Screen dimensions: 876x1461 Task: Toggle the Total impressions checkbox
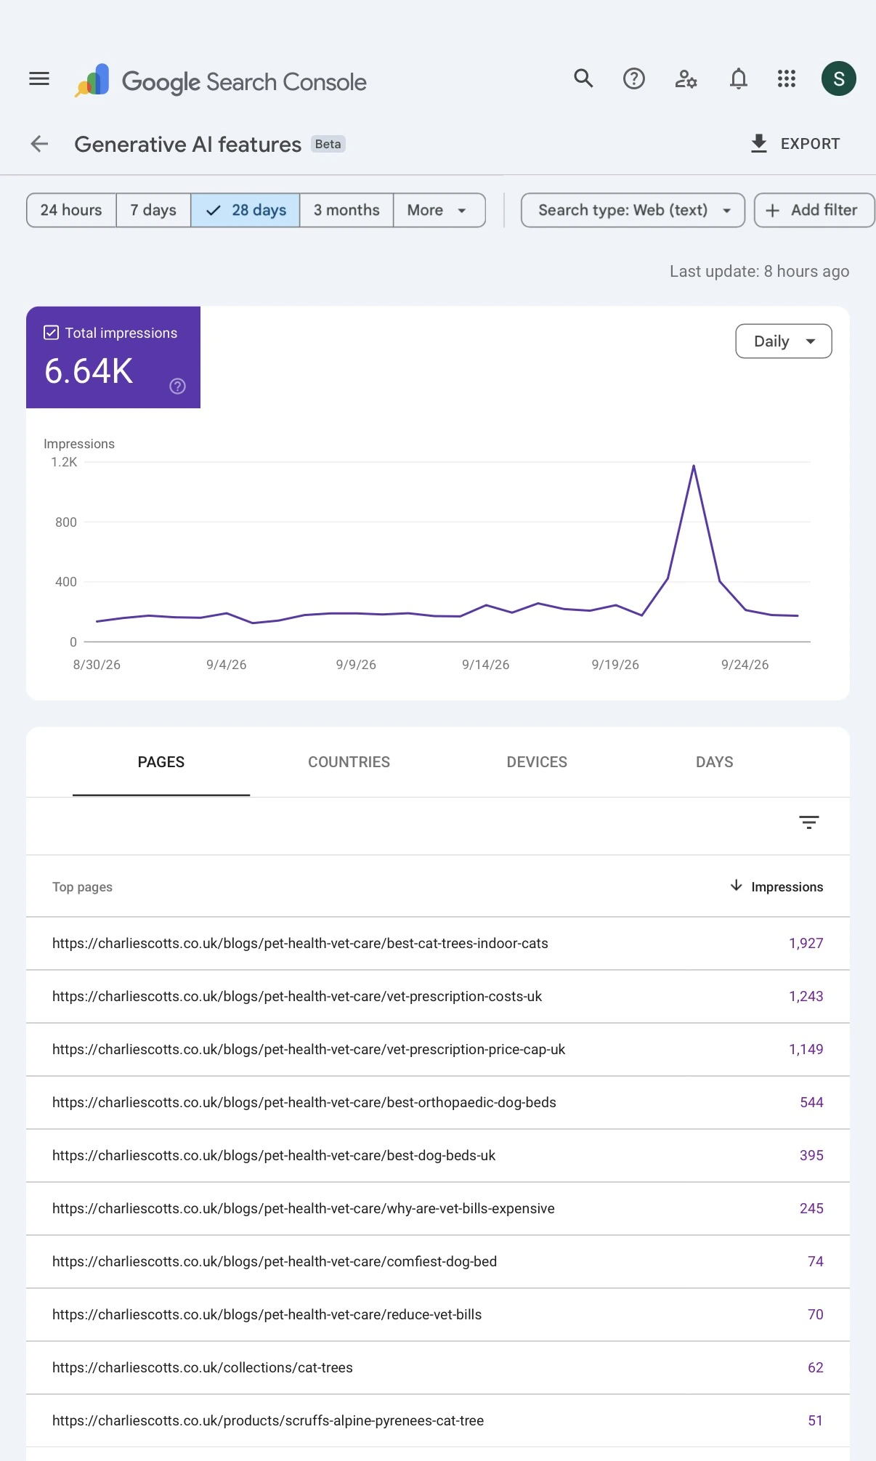click(x=51, y=333)
